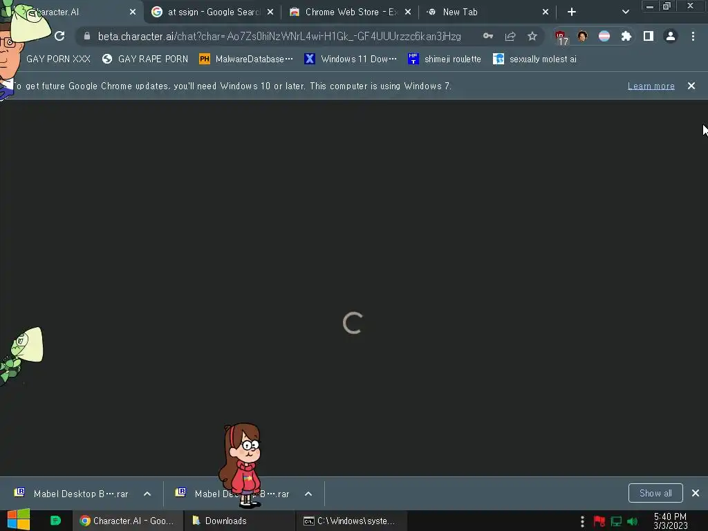Click the striped pink and blue extension icon

(x=604, y=36)
